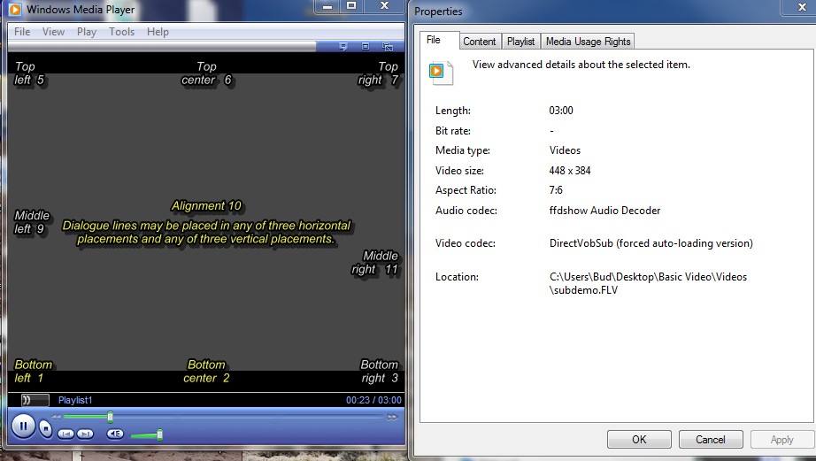Image resolution: width=816 pixels, height=461 pixels.
Task: Skip to the next track button
Action: point(85,434)
